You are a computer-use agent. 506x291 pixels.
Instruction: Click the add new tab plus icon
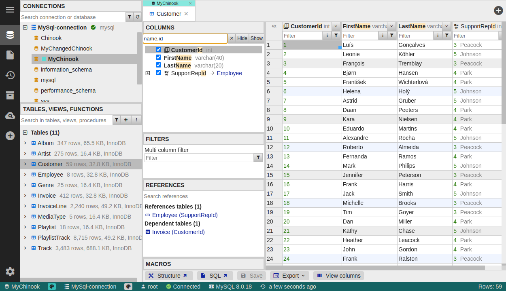498,11
